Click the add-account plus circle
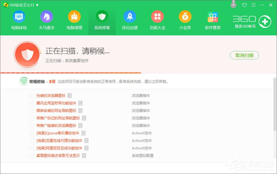The image size is (277, 174). click(x=265, y=21)
